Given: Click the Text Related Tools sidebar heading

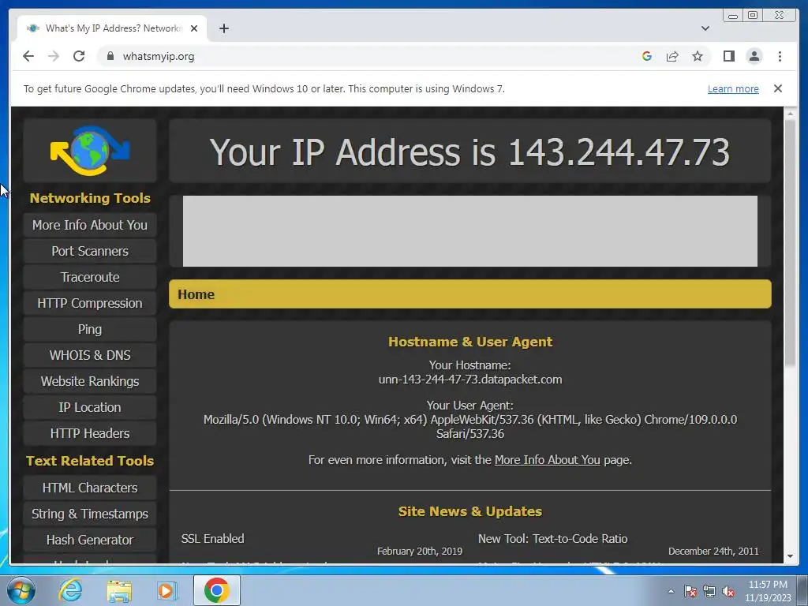Looking at the screenshot, I should click(x=90, y=461).
